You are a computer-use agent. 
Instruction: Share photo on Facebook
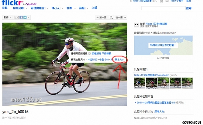click(21, 17)
